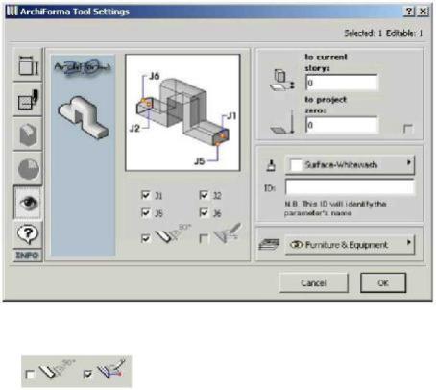This screenshot has height=390, width=436.
Task: Select the eye visibility tab
Action: (28, 203)
